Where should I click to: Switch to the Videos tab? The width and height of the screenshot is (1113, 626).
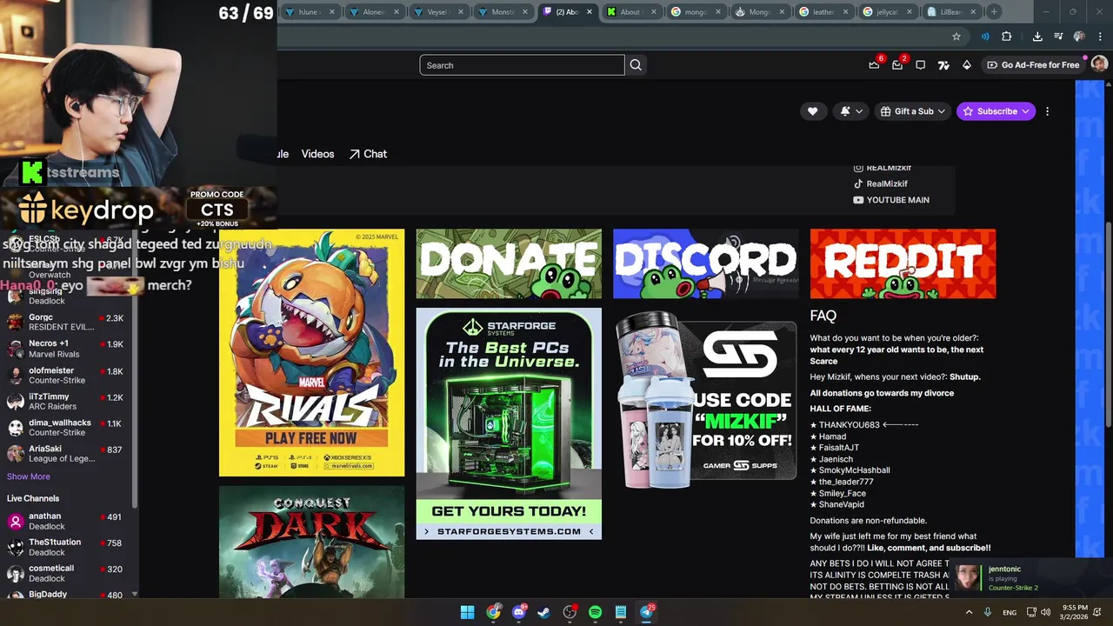pyautogui.click(x=317, y=154)
